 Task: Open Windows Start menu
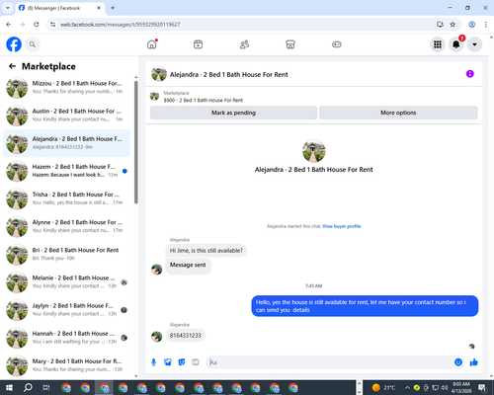click(9, 388)
